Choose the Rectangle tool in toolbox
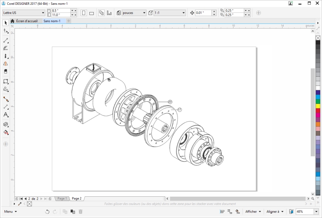 pyautogui.click(x=6, y=81)
